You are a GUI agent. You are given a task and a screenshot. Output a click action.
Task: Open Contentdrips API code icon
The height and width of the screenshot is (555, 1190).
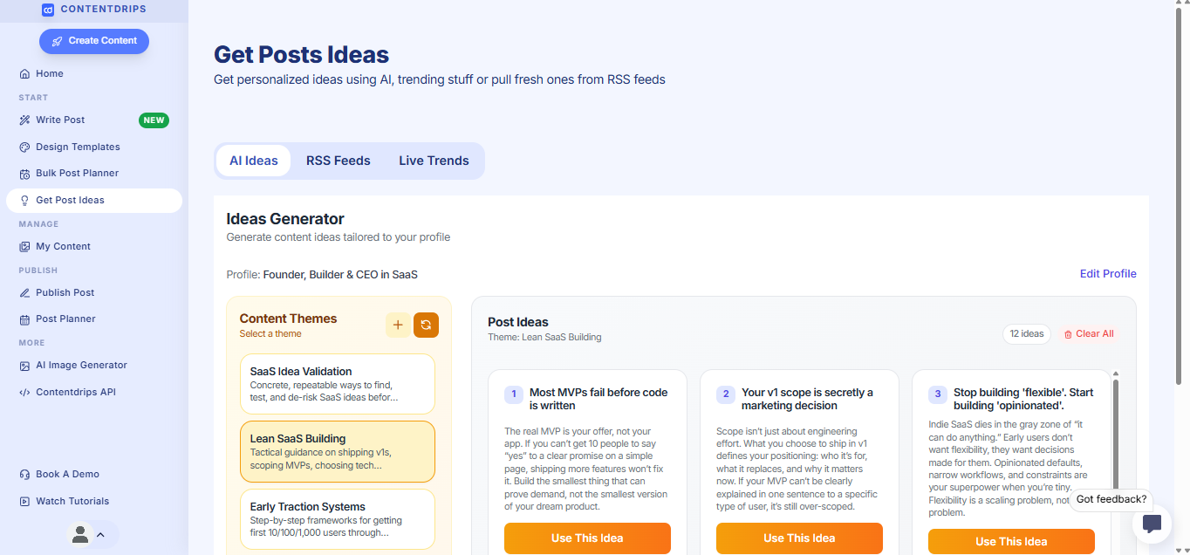click(x=25, y=393)
